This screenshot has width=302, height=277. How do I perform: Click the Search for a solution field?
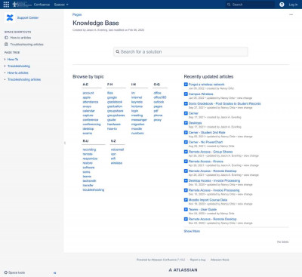coord(180,51)
